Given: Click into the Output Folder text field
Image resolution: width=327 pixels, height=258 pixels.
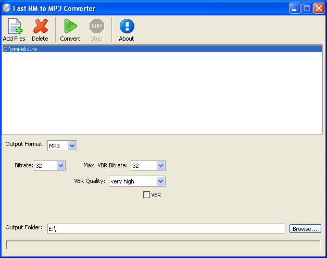Looking at the screenshot, I should pos(166,229).
